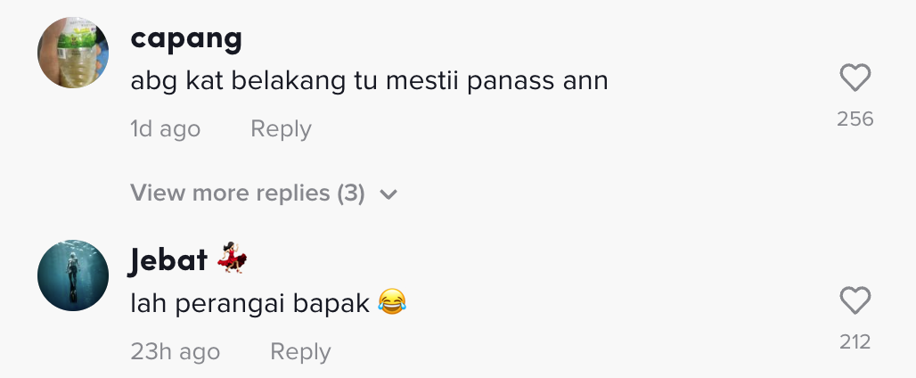This screenshot has height=378, width=916.
Task: Open Jebat's diver profile picture
Action: (x=73, y=275)
